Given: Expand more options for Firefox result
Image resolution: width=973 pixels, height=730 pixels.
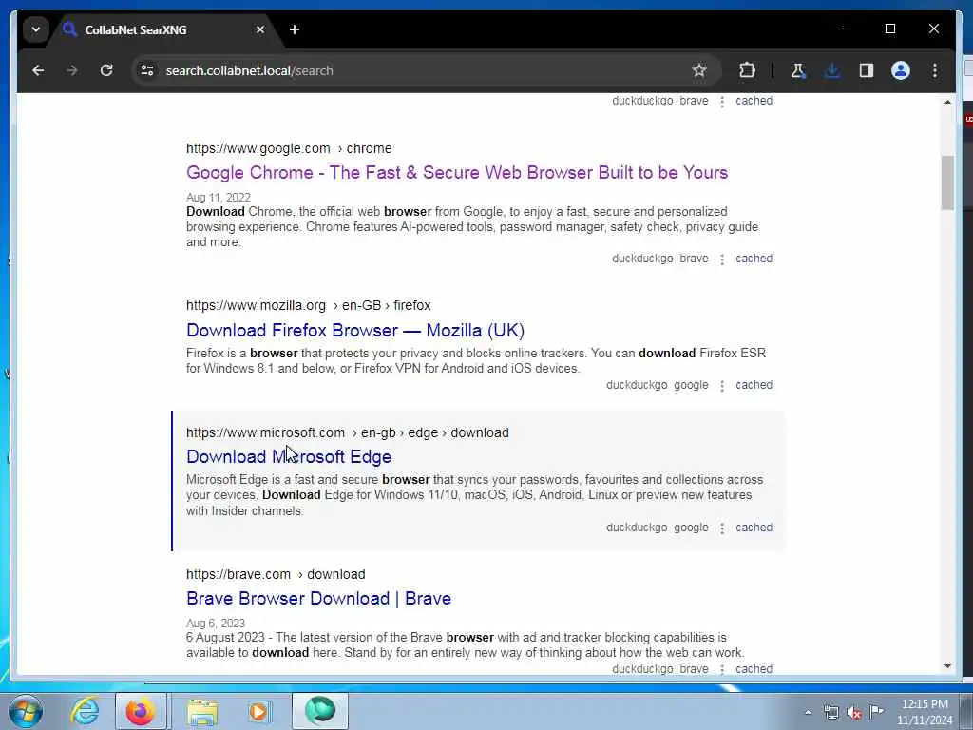Looking at the screenshot, I should pos(722,386).
